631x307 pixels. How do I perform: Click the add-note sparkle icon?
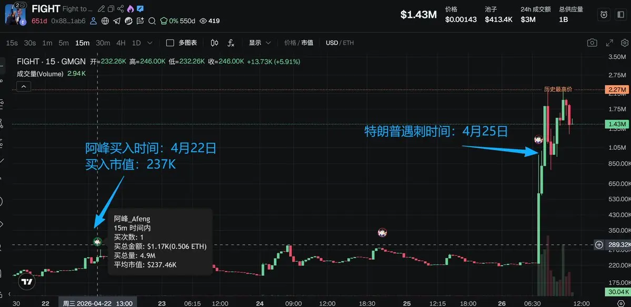coord(141,21)
